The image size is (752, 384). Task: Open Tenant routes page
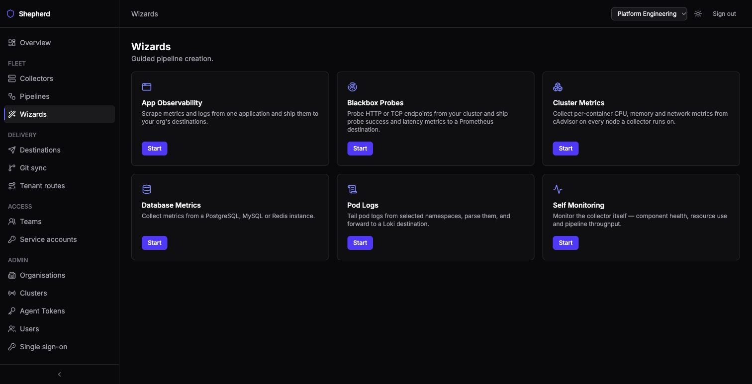59,186
